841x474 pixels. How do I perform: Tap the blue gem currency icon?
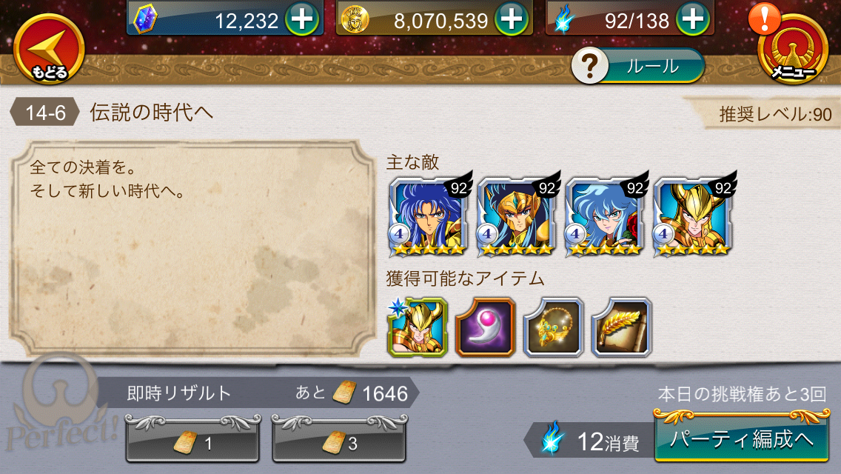pos(145,19)
